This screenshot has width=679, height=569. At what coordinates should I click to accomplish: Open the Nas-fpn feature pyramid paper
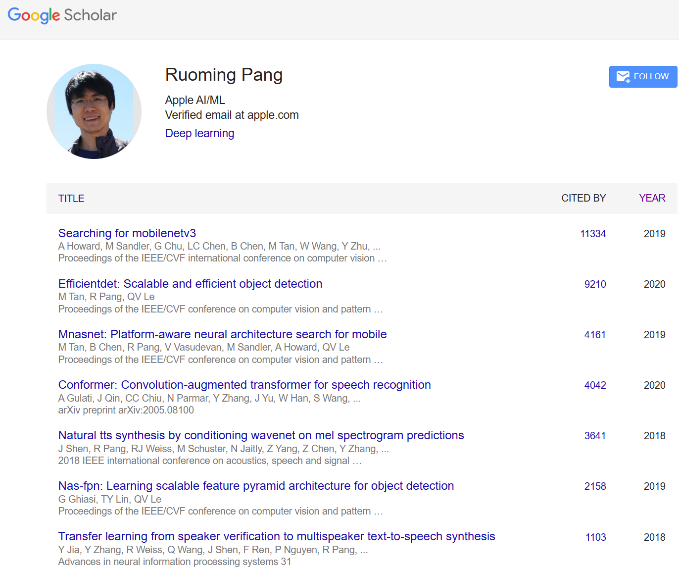(x=256, y=486)
